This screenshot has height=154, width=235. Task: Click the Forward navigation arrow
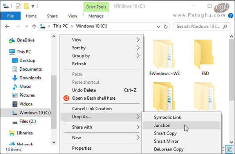point(18,27)
